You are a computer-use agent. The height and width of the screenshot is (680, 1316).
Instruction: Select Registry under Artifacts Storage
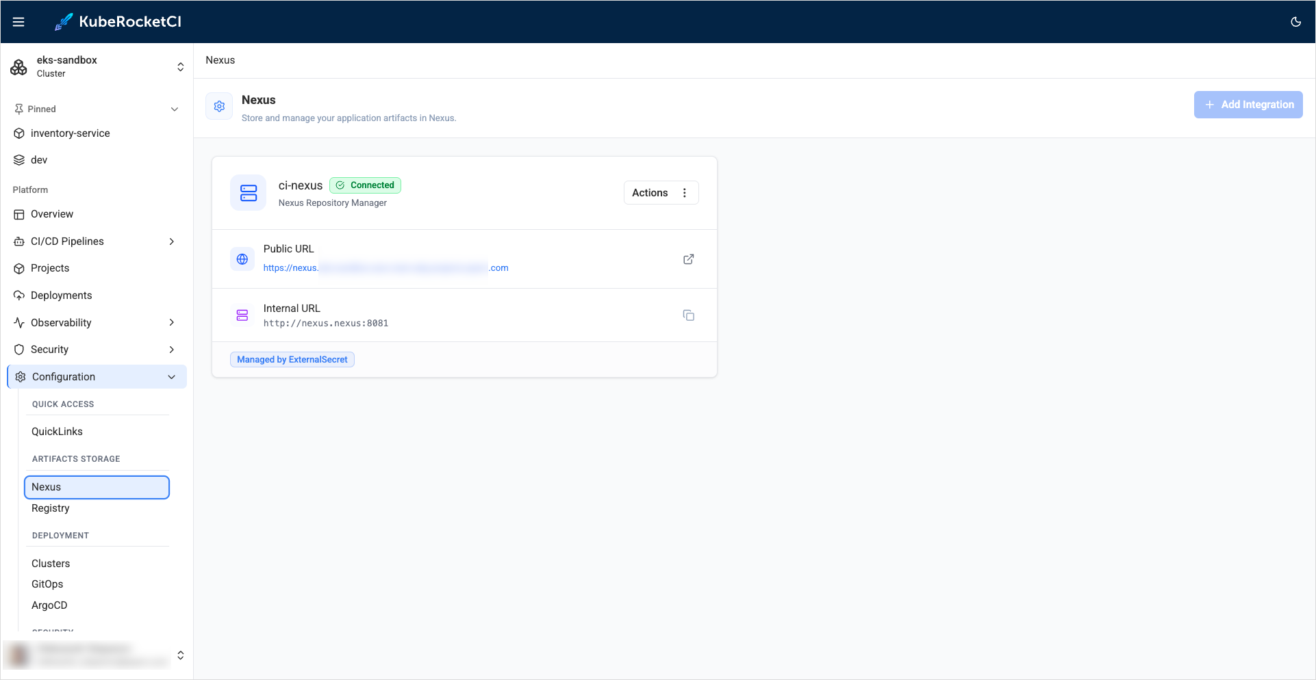(x=51, y=508)
